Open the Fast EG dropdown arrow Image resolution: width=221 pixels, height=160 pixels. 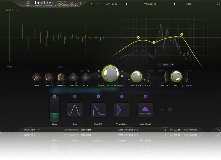point(104,124)
